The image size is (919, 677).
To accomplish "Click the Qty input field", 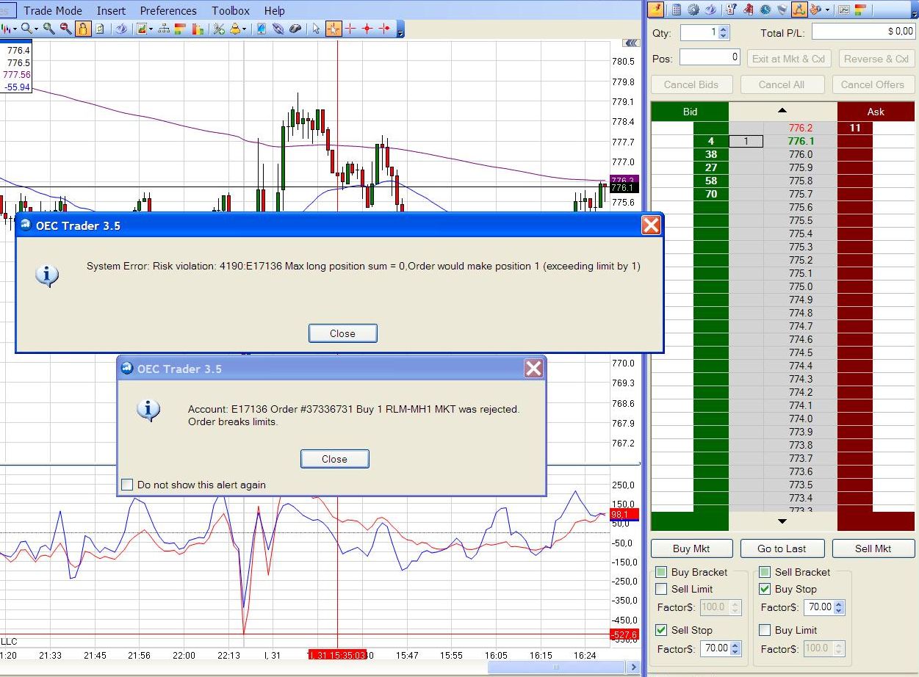I will pos(699,32).
